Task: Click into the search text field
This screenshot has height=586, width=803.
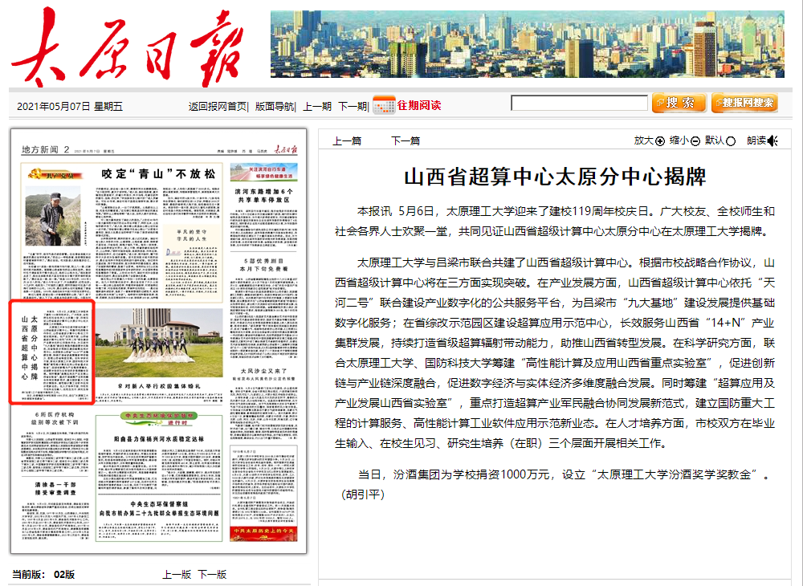Action: pyautogui.click(x=579, y=103)
